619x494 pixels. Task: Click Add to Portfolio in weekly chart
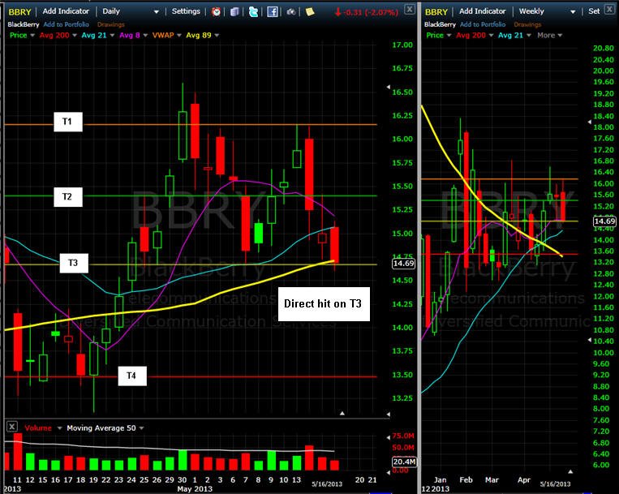[x=483, y=24]
